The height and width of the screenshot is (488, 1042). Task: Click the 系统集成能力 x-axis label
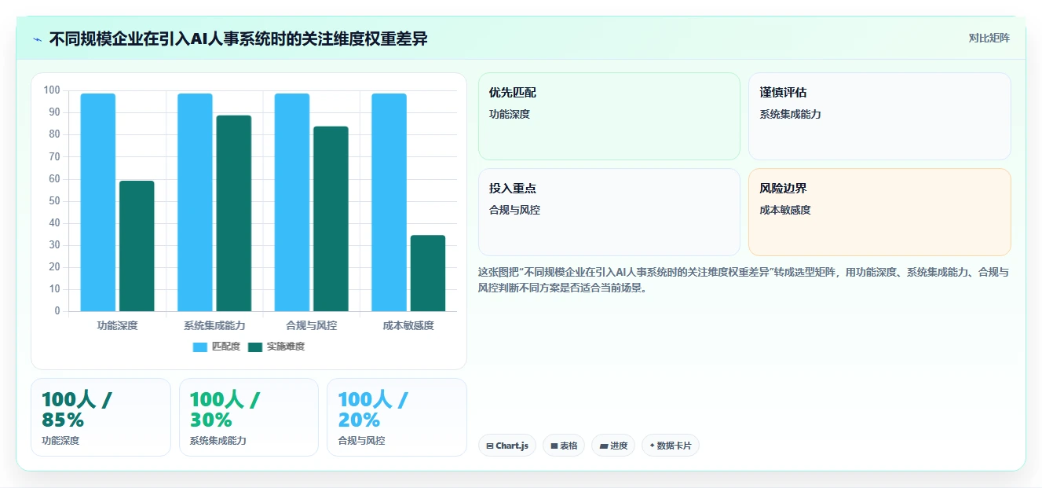point(214,325)
